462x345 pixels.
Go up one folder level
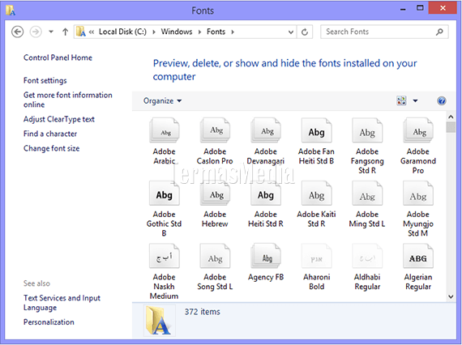coord(65,32)
